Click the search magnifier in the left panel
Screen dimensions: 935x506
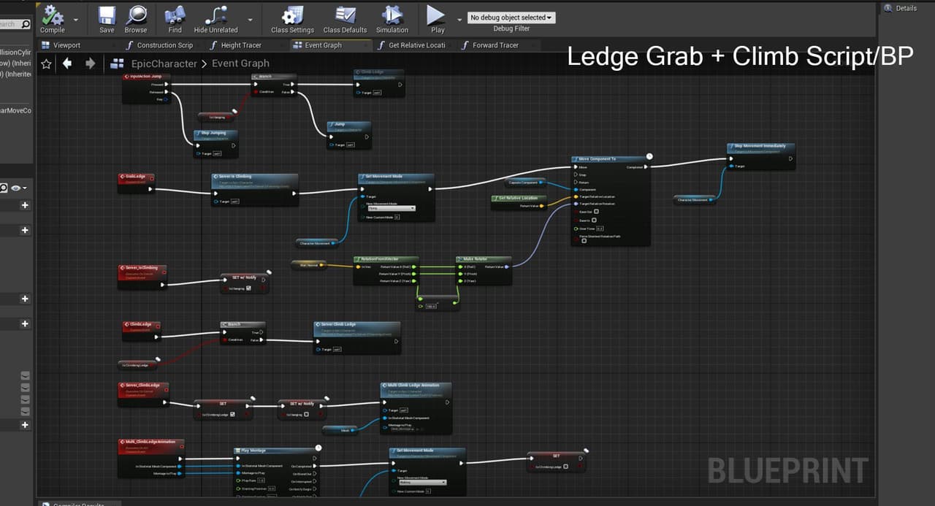click(26, 24)
